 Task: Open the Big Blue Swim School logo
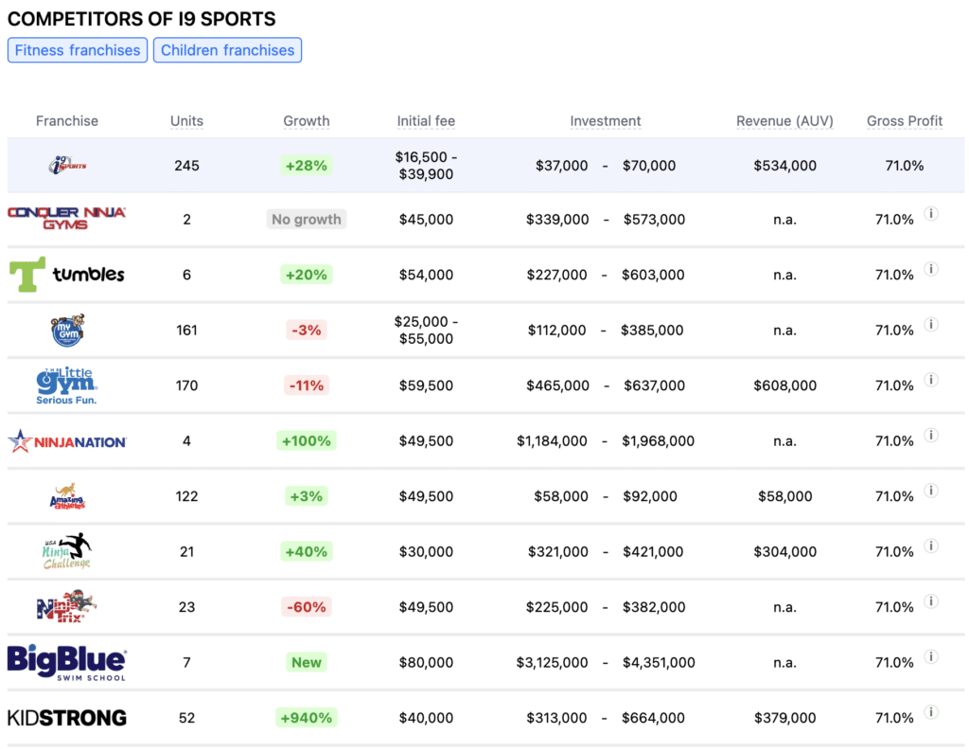pyautogui.click(x=67, y=662)
